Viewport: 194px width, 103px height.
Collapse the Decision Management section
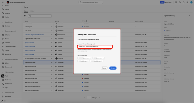[3, 59]
